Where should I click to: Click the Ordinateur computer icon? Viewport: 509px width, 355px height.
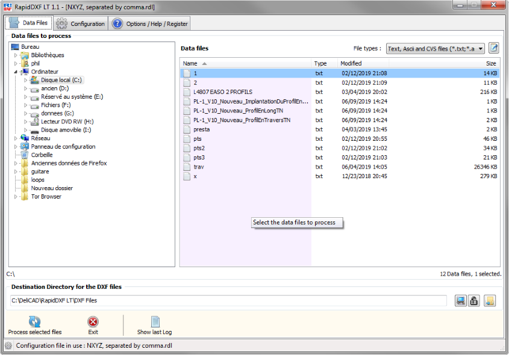[25, 72]
